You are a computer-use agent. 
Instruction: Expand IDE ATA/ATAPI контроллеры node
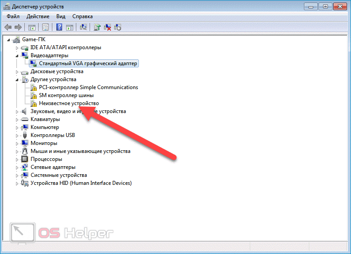(x=17, y=48)
